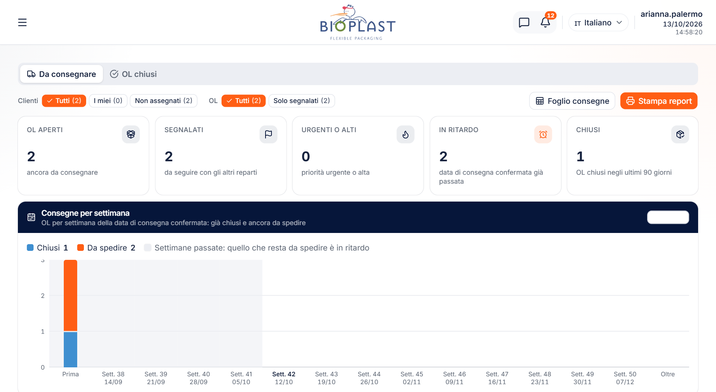Select OL filter Solo segnalati (2)
This screenshot has height=392, width=716.
point(302,101)
